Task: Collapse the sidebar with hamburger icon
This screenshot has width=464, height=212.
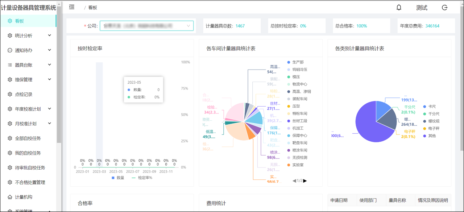Action: tap(72, 7)
